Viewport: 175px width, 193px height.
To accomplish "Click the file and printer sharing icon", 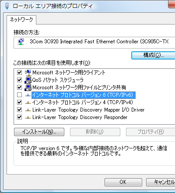I will coord(28,88).
